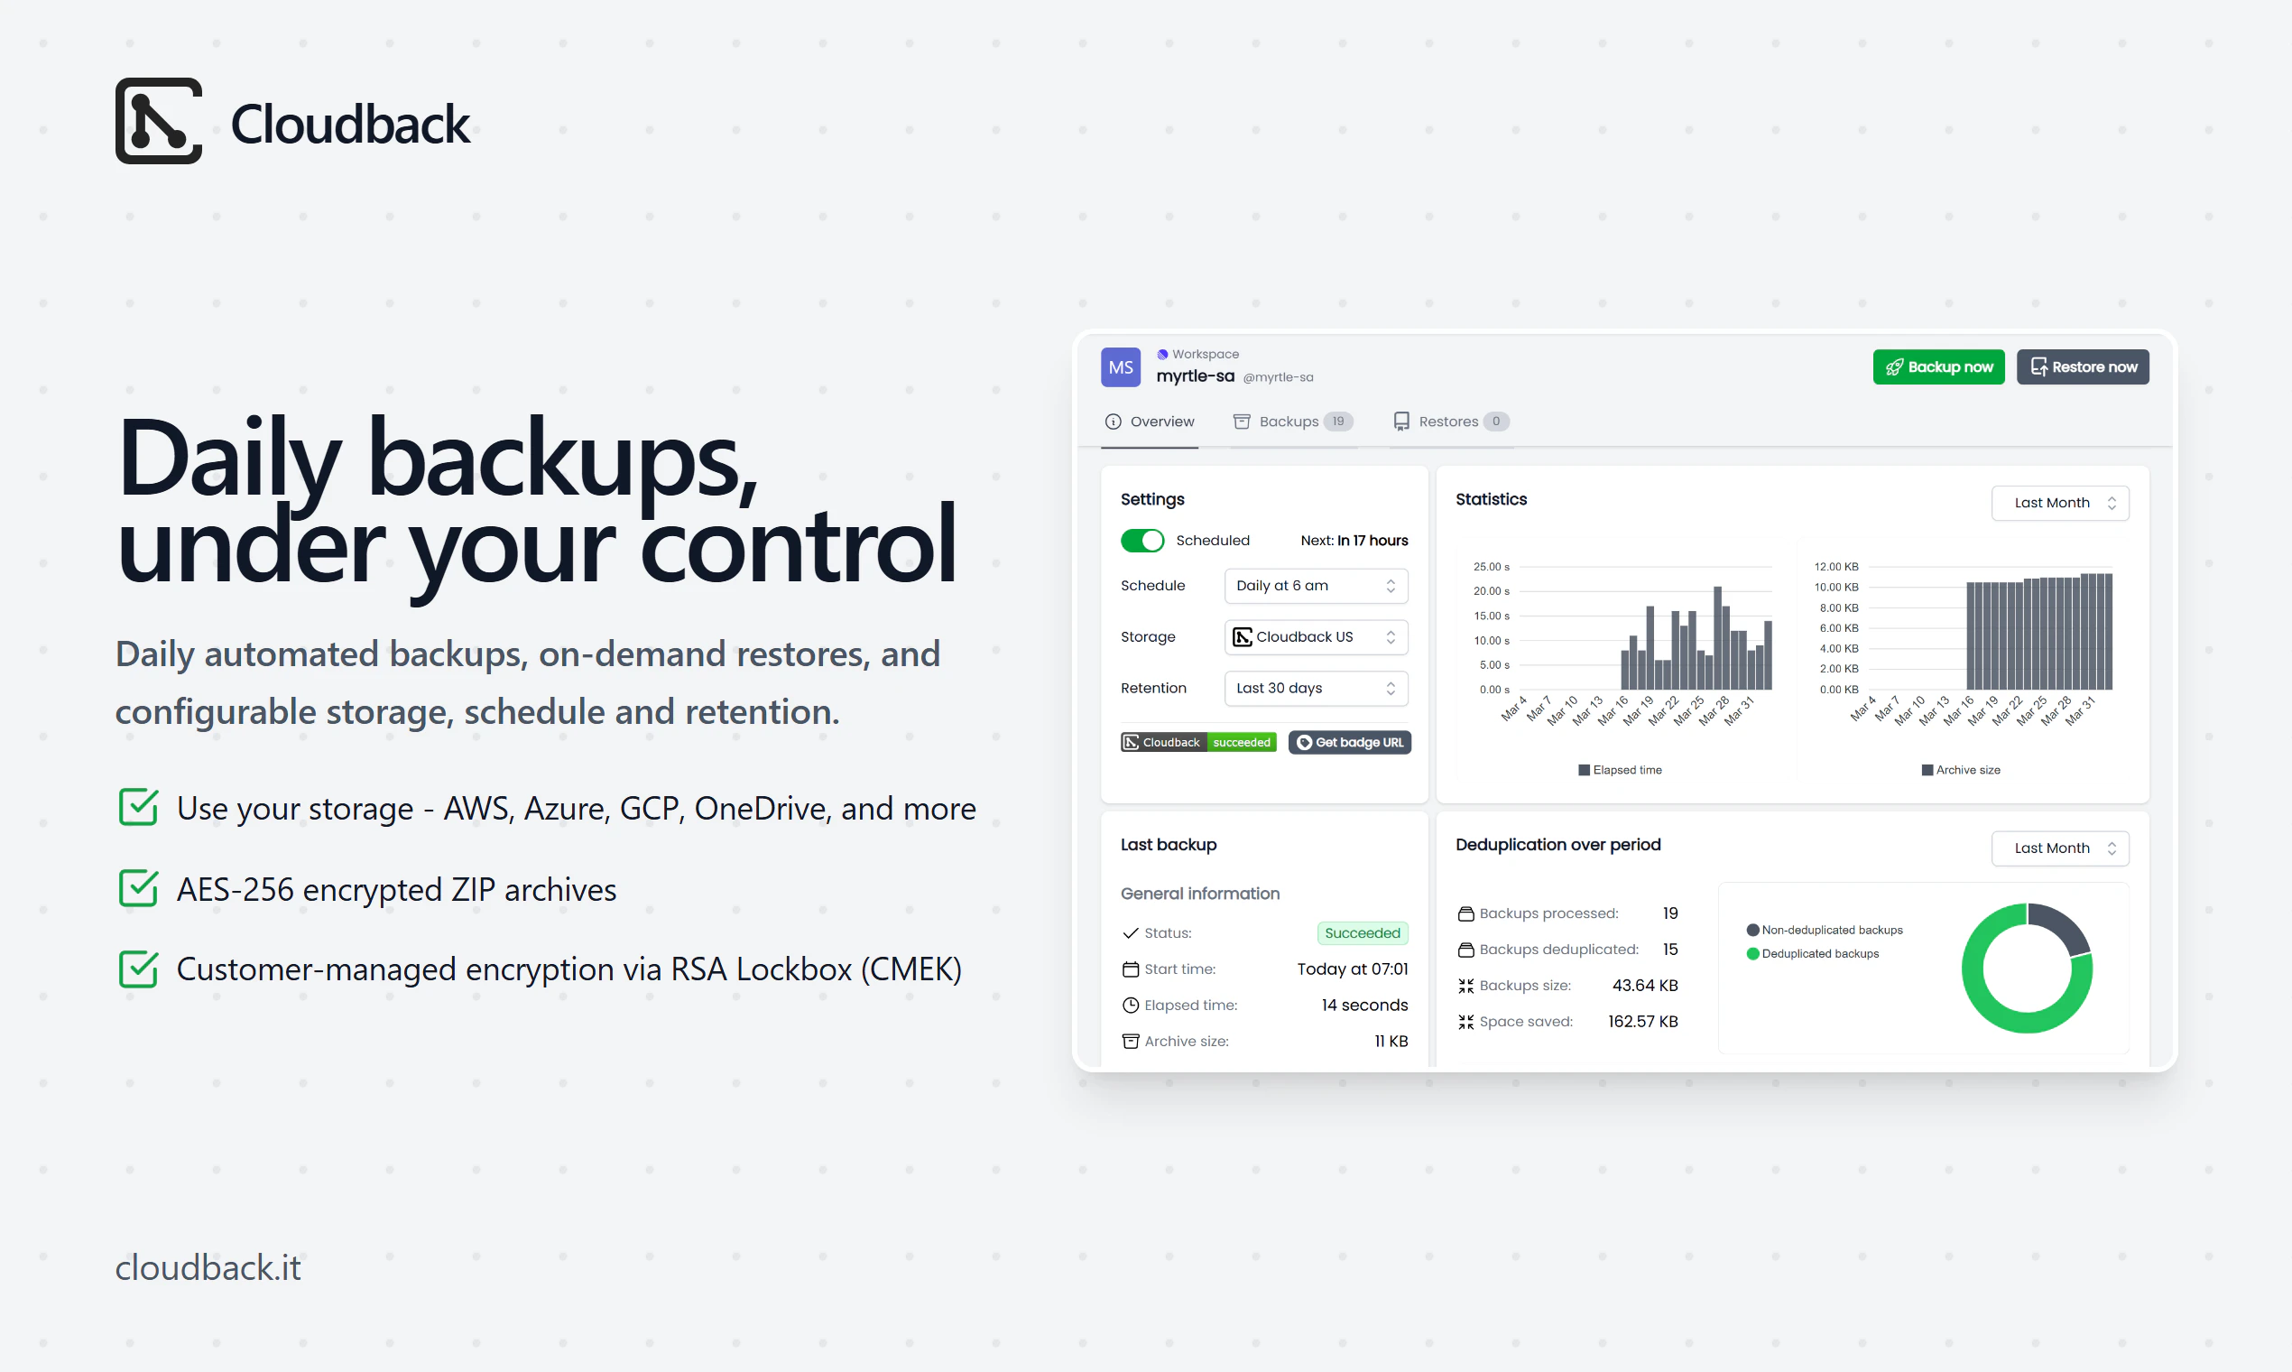Toggle Deduplicated backups legend entry
2292x1372 pixels.
pos(1811,953)
